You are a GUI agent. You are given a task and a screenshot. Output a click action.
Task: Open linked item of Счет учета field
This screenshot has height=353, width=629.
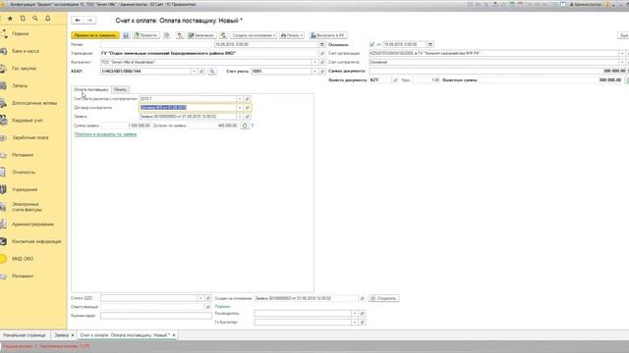pyautogui.click(x=322, y=72)
